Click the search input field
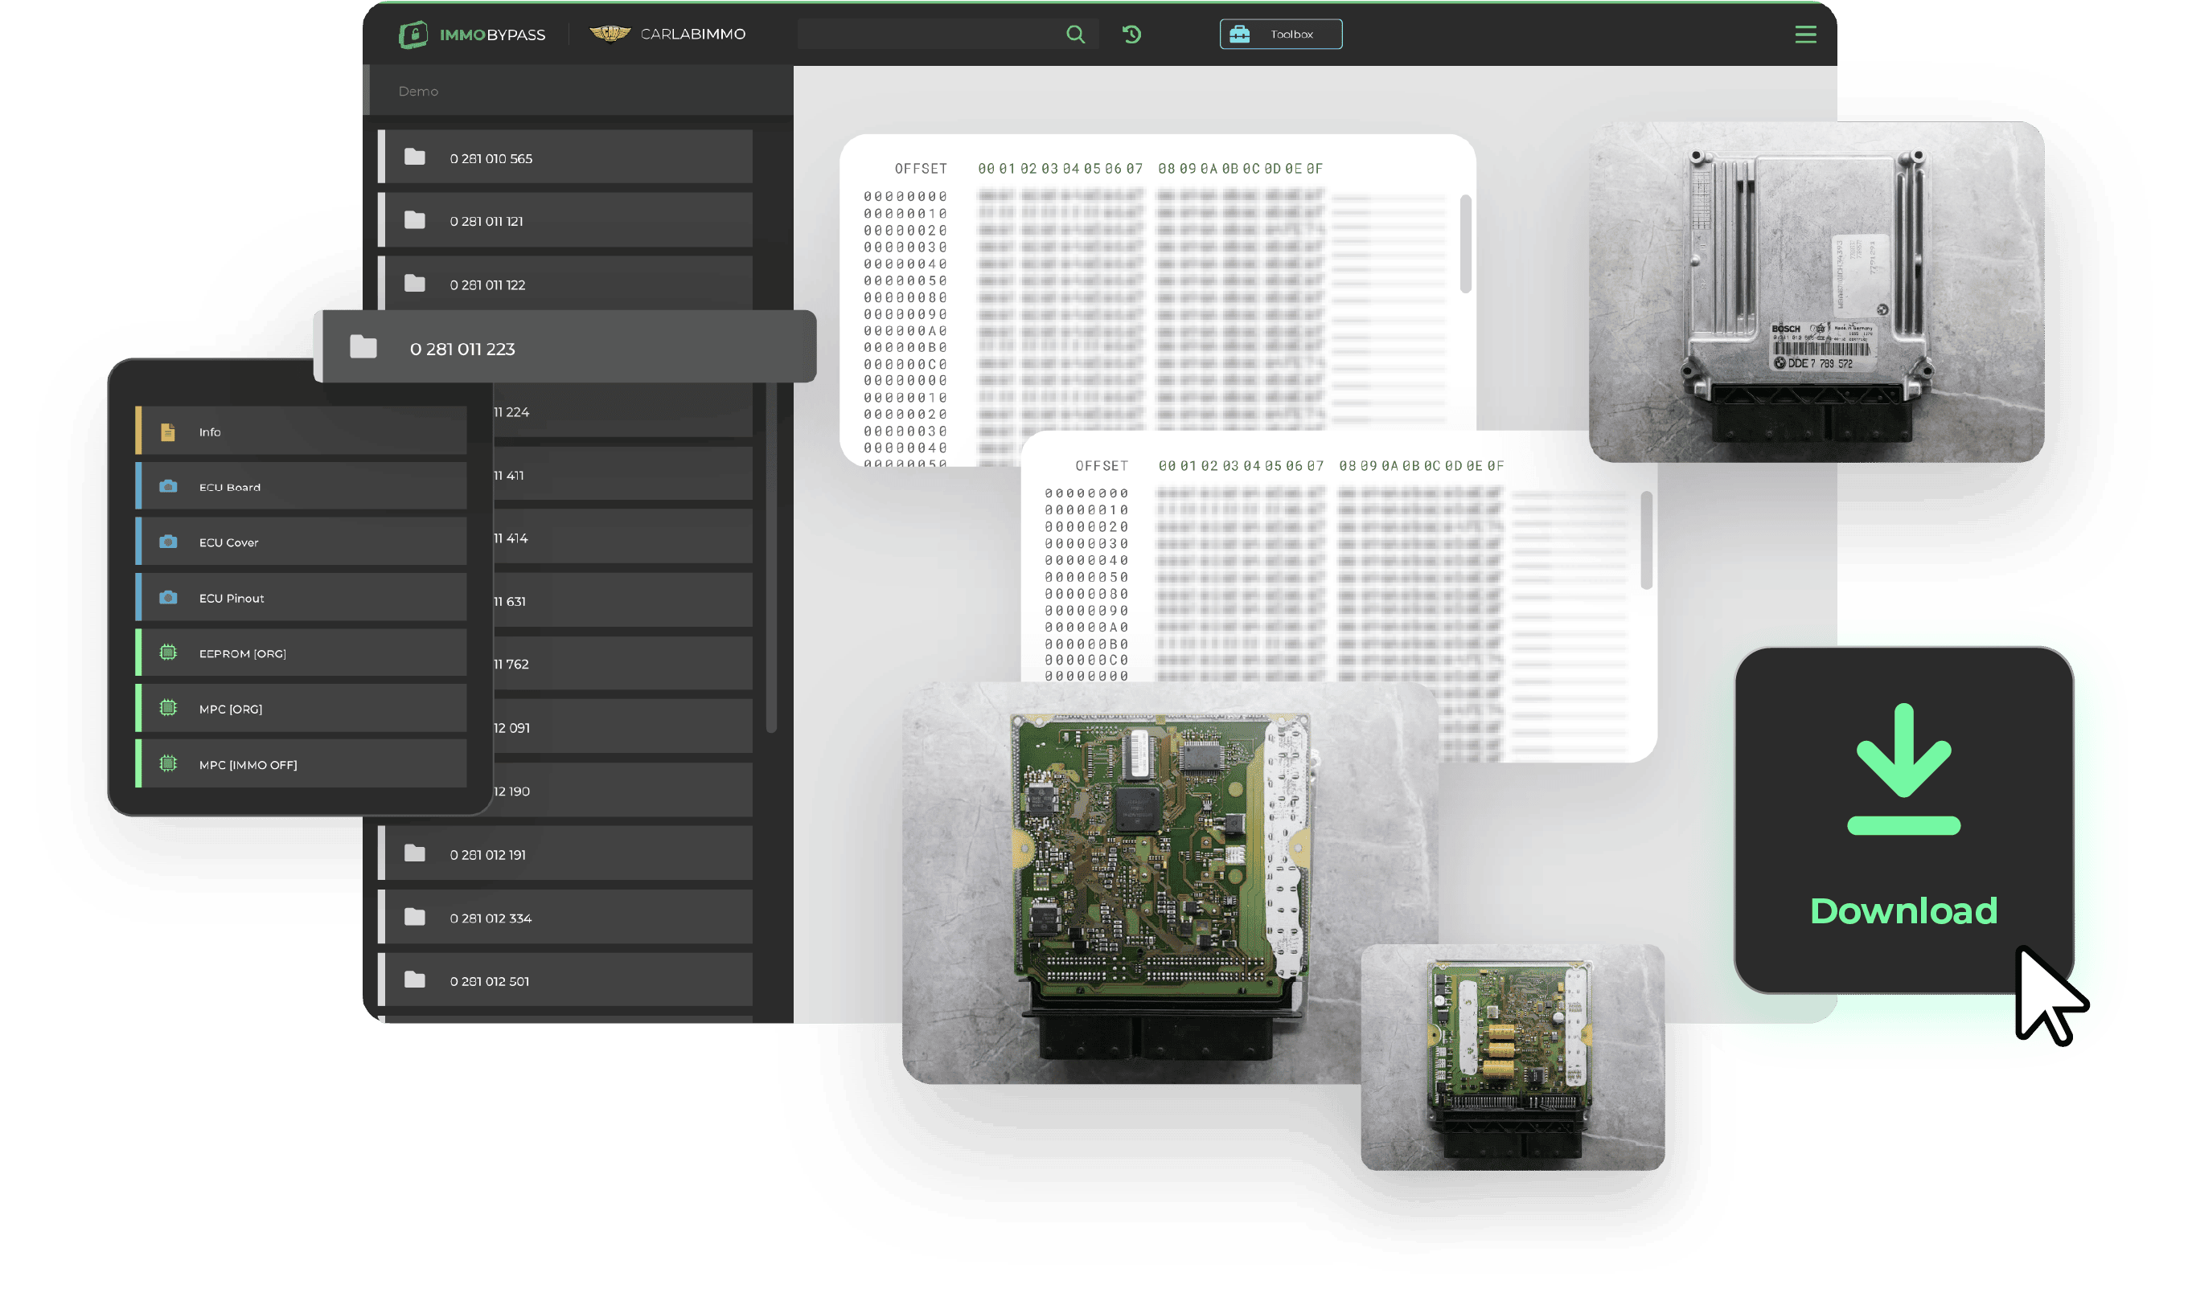2188x1309 pixels. tap(927, 35)
